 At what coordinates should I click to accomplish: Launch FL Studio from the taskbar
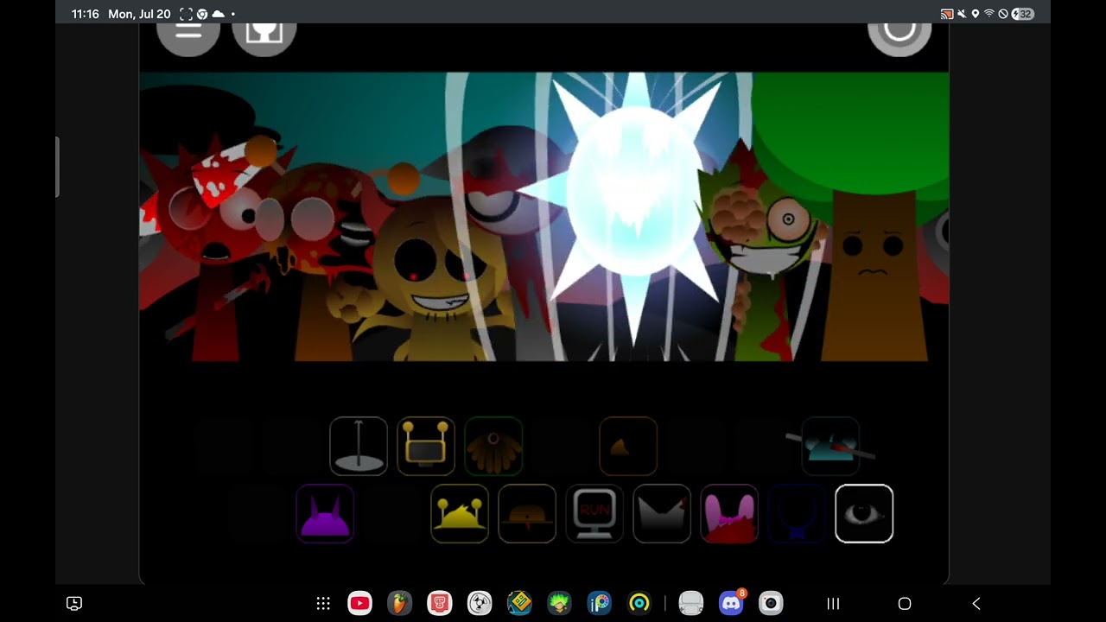399,604
